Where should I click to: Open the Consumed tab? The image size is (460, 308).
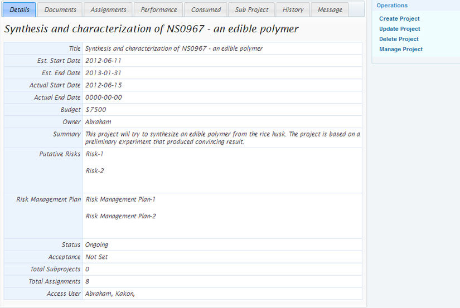(x=206, y=9)
